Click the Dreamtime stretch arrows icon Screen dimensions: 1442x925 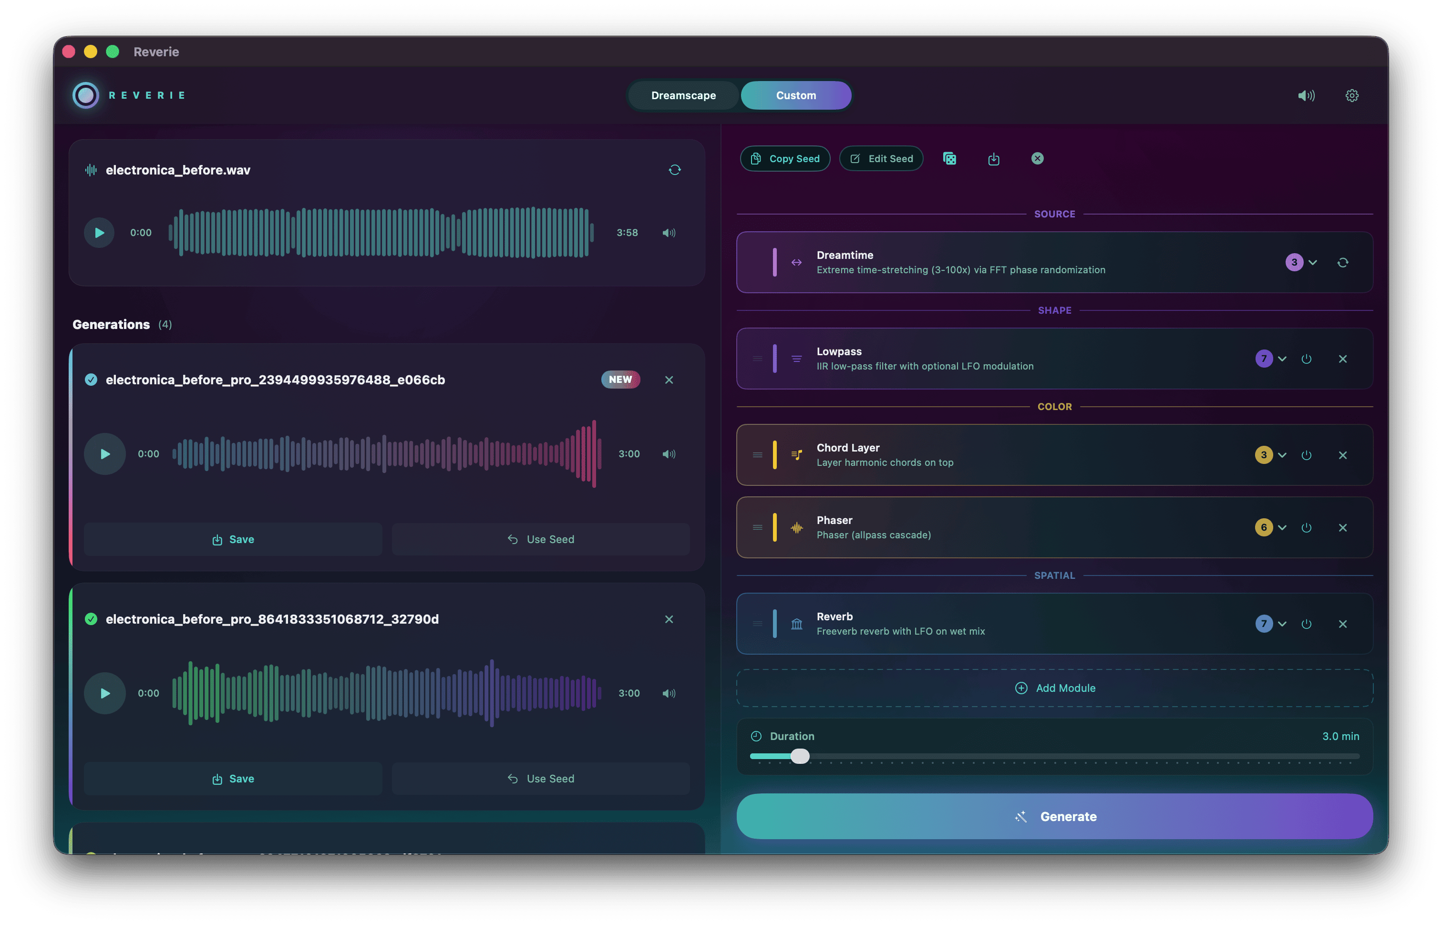[796, 263]
